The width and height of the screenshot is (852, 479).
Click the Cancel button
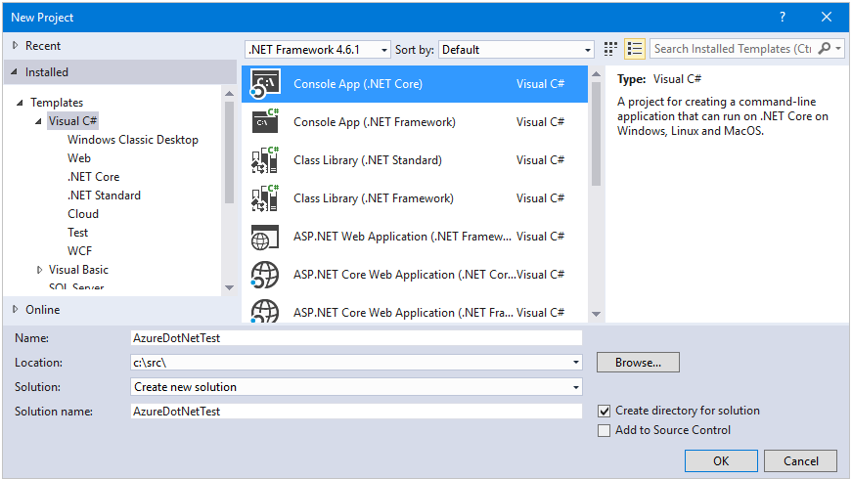[x=800, y=461]
